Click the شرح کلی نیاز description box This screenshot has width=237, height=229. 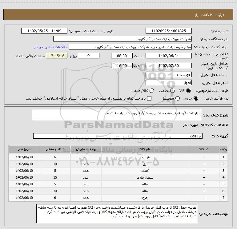point(117,115)
